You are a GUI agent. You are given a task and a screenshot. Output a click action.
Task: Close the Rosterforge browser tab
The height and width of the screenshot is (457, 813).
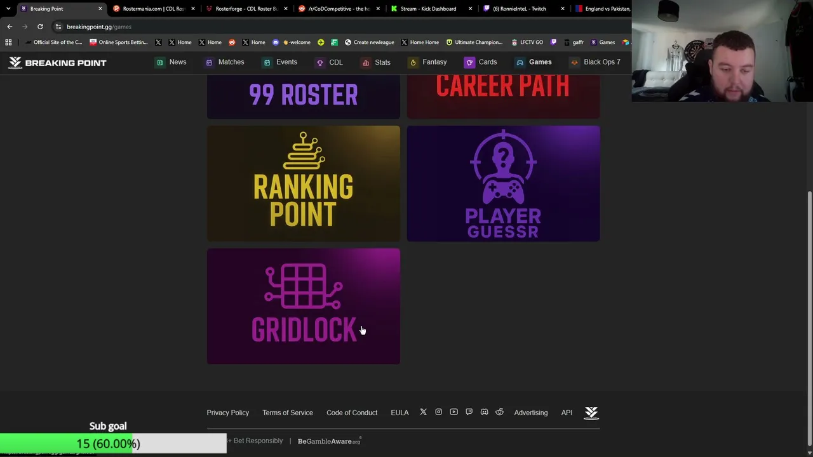coord(285,9)
